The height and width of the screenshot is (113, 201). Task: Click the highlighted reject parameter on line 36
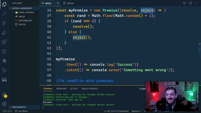(x=147, y=10)
